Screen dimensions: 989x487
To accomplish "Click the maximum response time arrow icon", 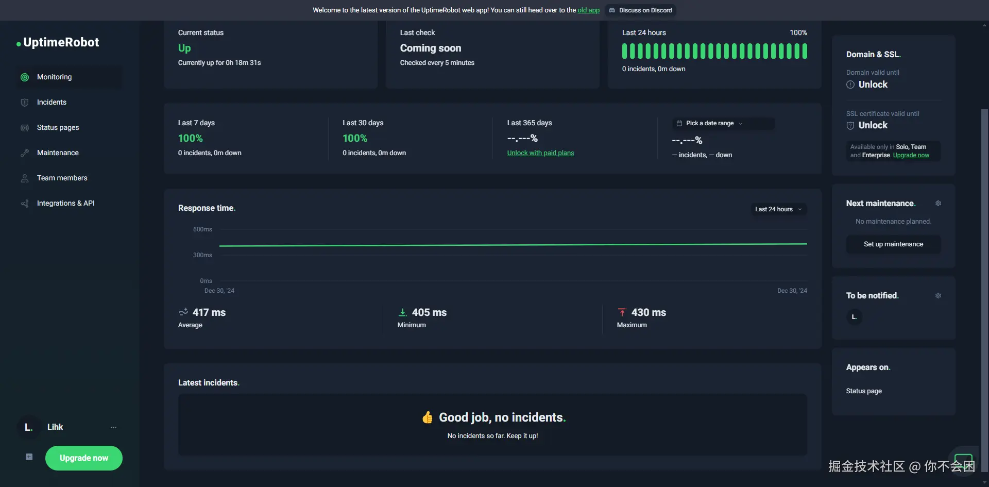I will click(622, 312).
